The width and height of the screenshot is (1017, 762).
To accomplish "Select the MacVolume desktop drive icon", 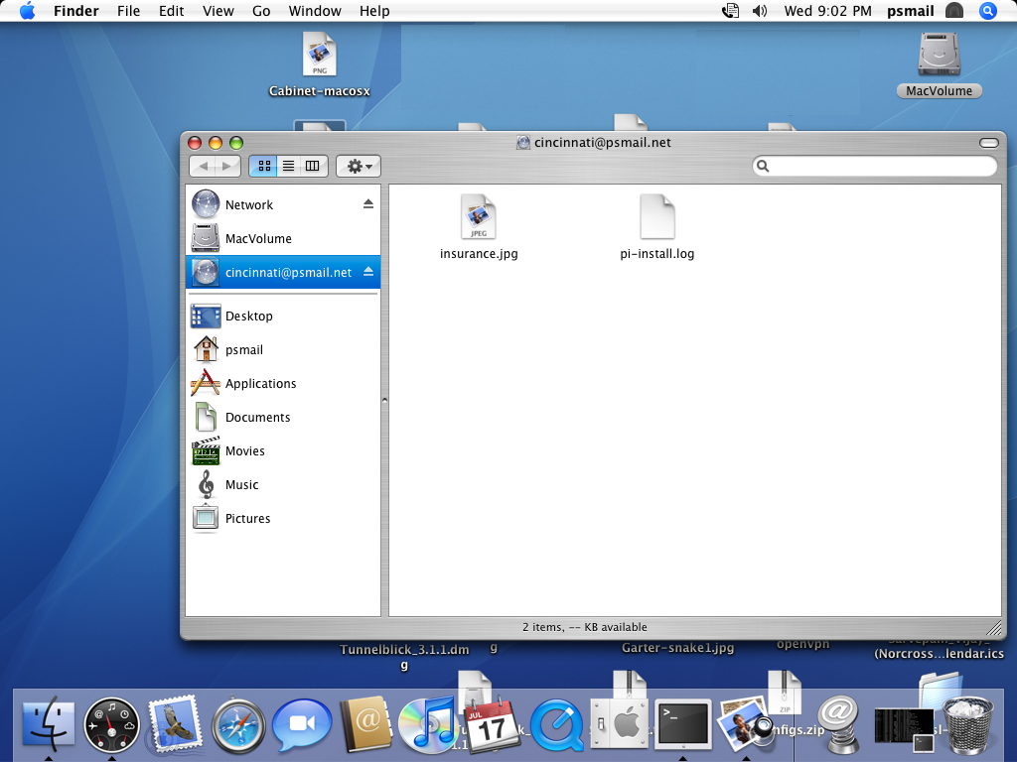I will point(939,56).
